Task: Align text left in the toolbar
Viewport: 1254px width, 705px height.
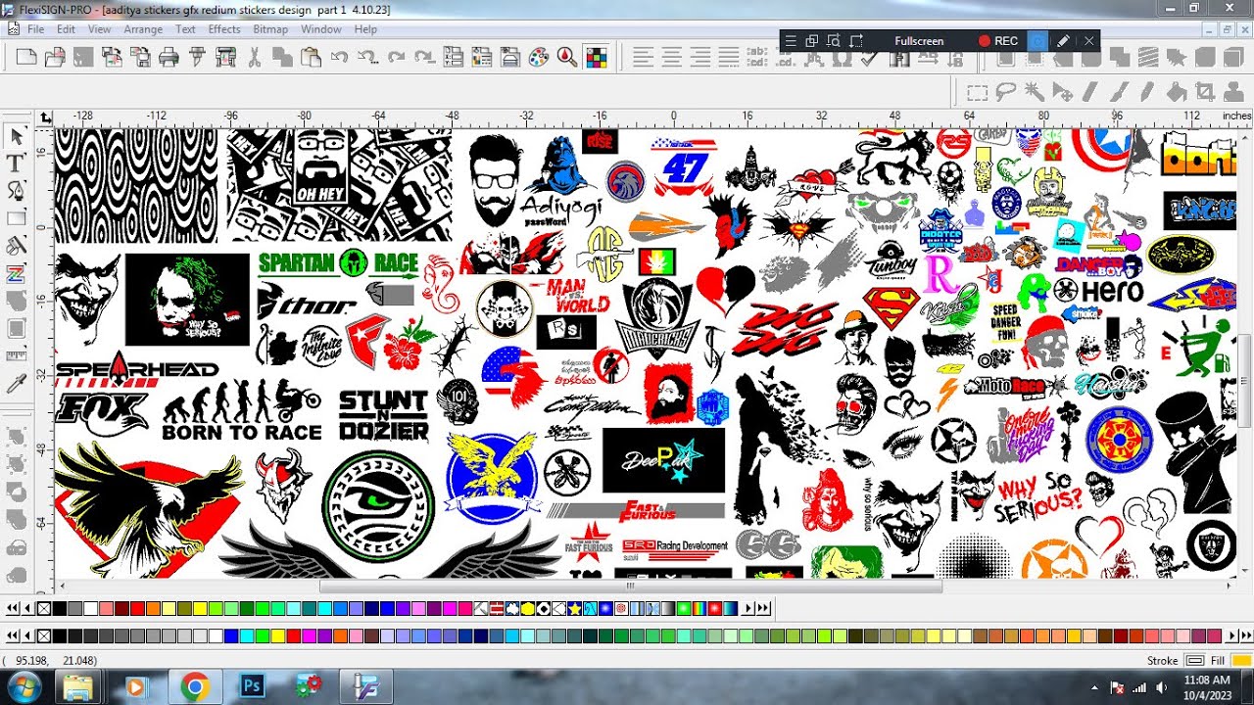Action: click(643, 57)
